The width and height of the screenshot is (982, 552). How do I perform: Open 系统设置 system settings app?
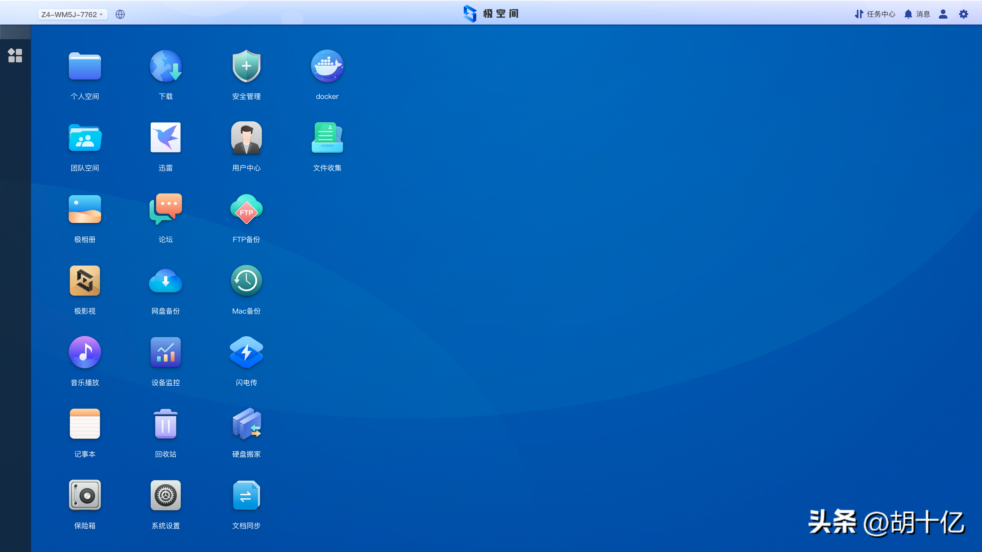pyautogui.click(x=165, y=495)
